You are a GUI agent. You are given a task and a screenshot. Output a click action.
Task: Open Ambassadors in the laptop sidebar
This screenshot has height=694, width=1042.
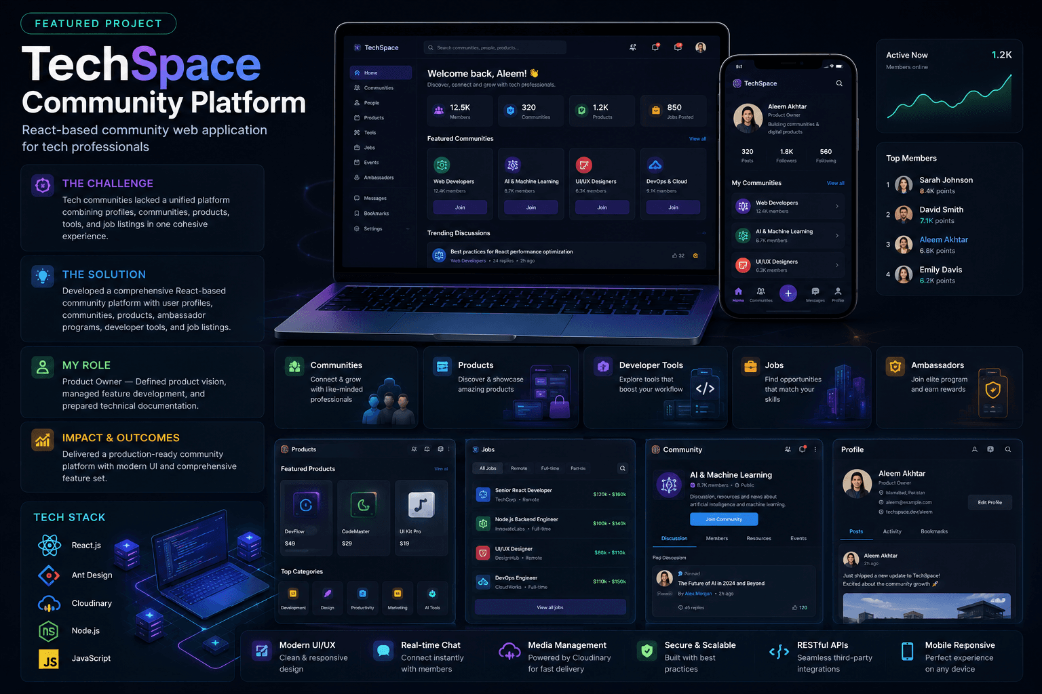(374, 178)
